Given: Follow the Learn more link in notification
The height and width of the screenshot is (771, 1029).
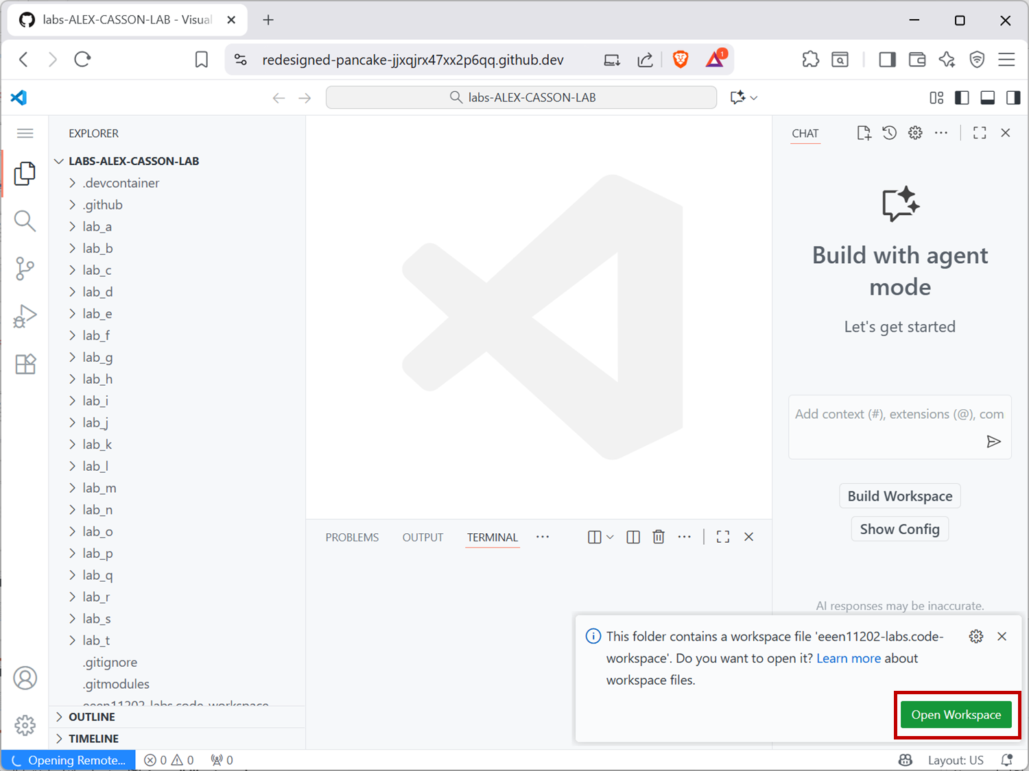Looking at the screenshot, I should click(x=849, y=659).
